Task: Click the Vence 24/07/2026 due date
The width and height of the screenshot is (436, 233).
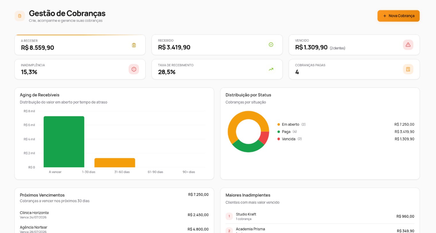Action: point(33,217)
